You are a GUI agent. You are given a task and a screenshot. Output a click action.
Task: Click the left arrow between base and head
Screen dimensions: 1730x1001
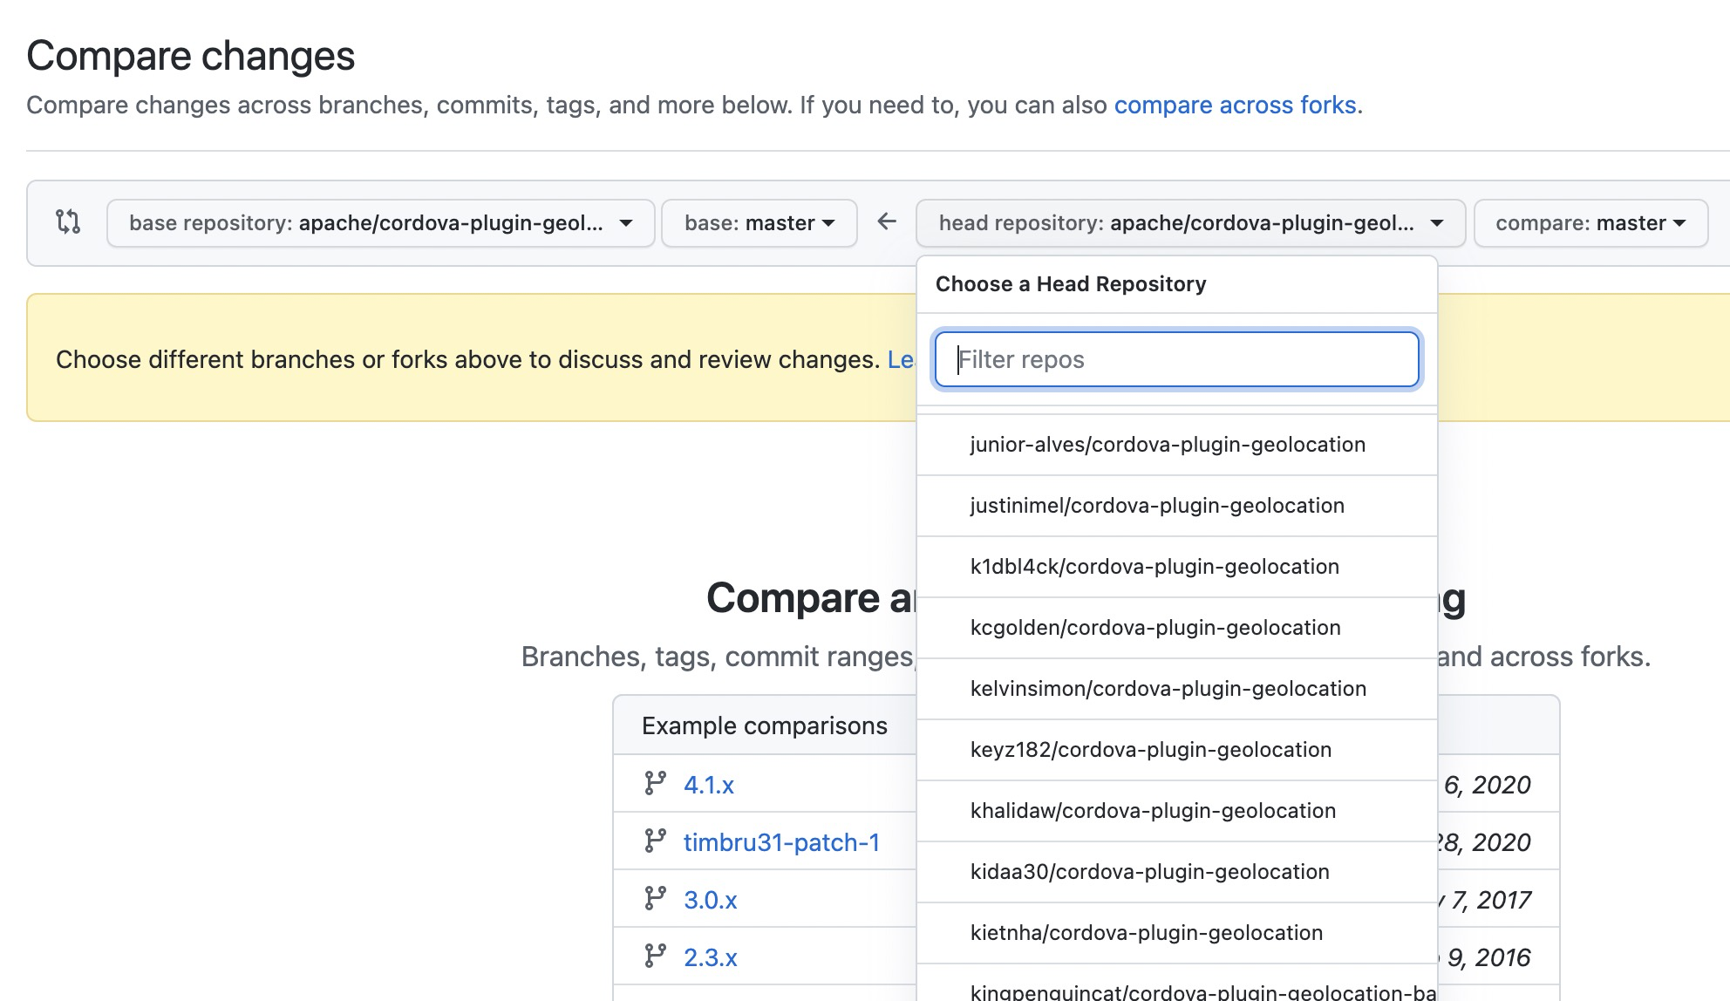pyautogui.click(x=887, y=221)
